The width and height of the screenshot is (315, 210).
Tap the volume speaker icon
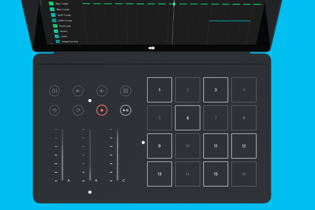click(x=78, y=91)
